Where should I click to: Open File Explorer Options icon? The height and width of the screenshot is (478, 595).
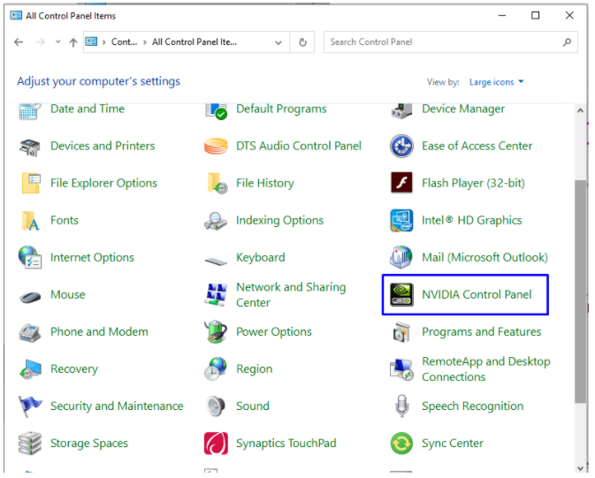pyautogui.click(x=31, y=183)
